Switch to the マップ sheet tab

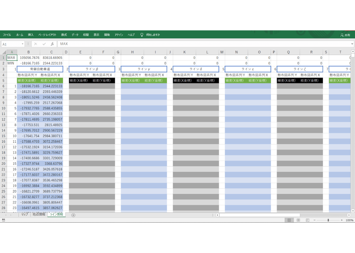tap(25, 214)
